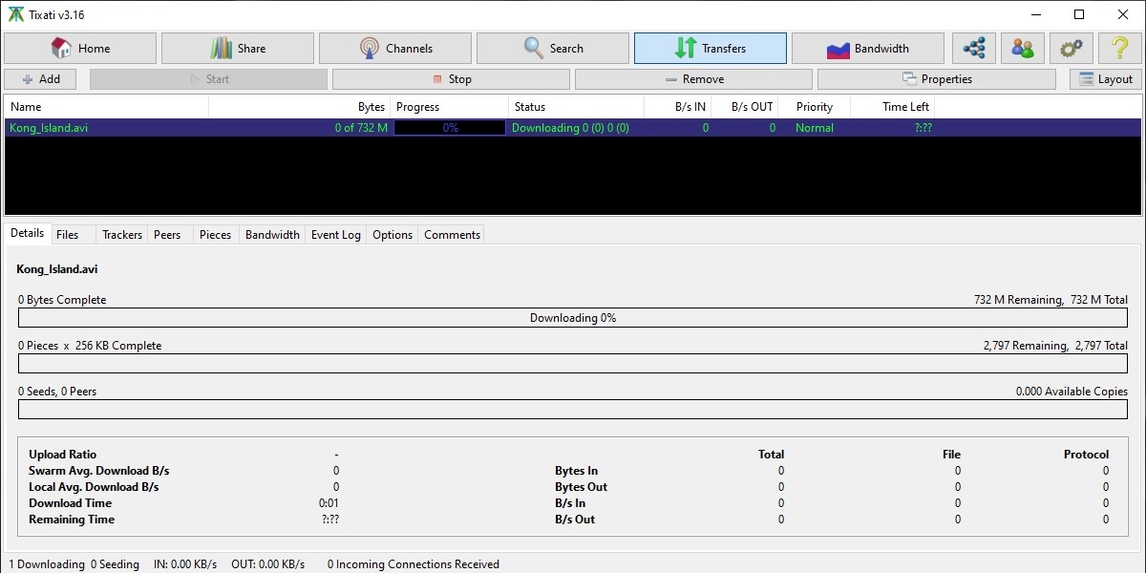Switch to the Share view

click(238, 48)
